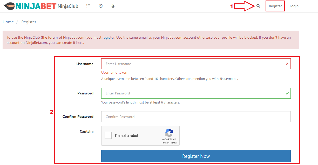
Task: Click the Password field label
Action: point(85,93)
